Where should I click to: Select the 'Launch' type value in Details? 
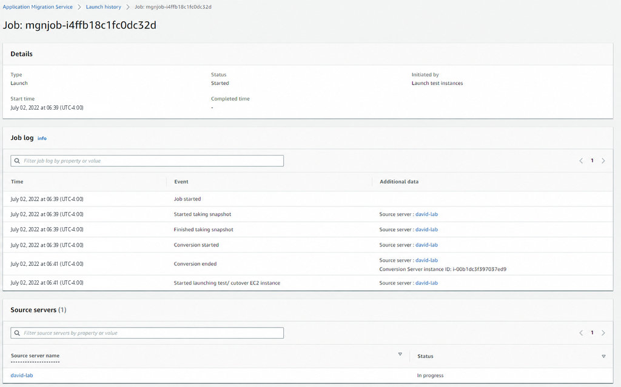[x=19, y=83]
